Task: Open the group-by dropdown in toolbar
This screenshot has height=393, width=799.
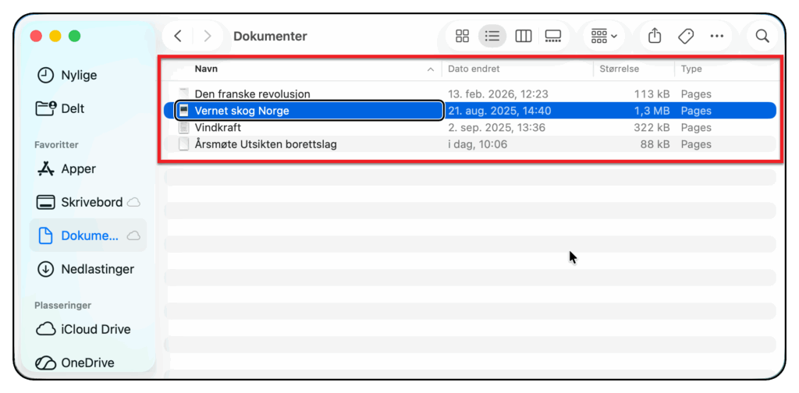Action: [x=604, y=36]
